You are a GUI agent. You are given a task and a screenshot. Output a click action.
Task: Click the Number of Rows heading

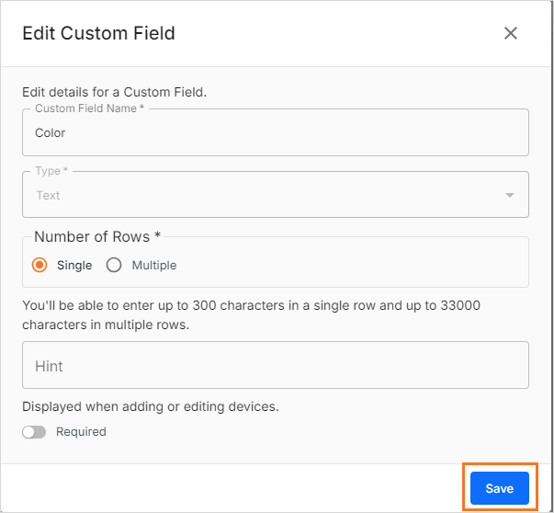tap(97, 237)
